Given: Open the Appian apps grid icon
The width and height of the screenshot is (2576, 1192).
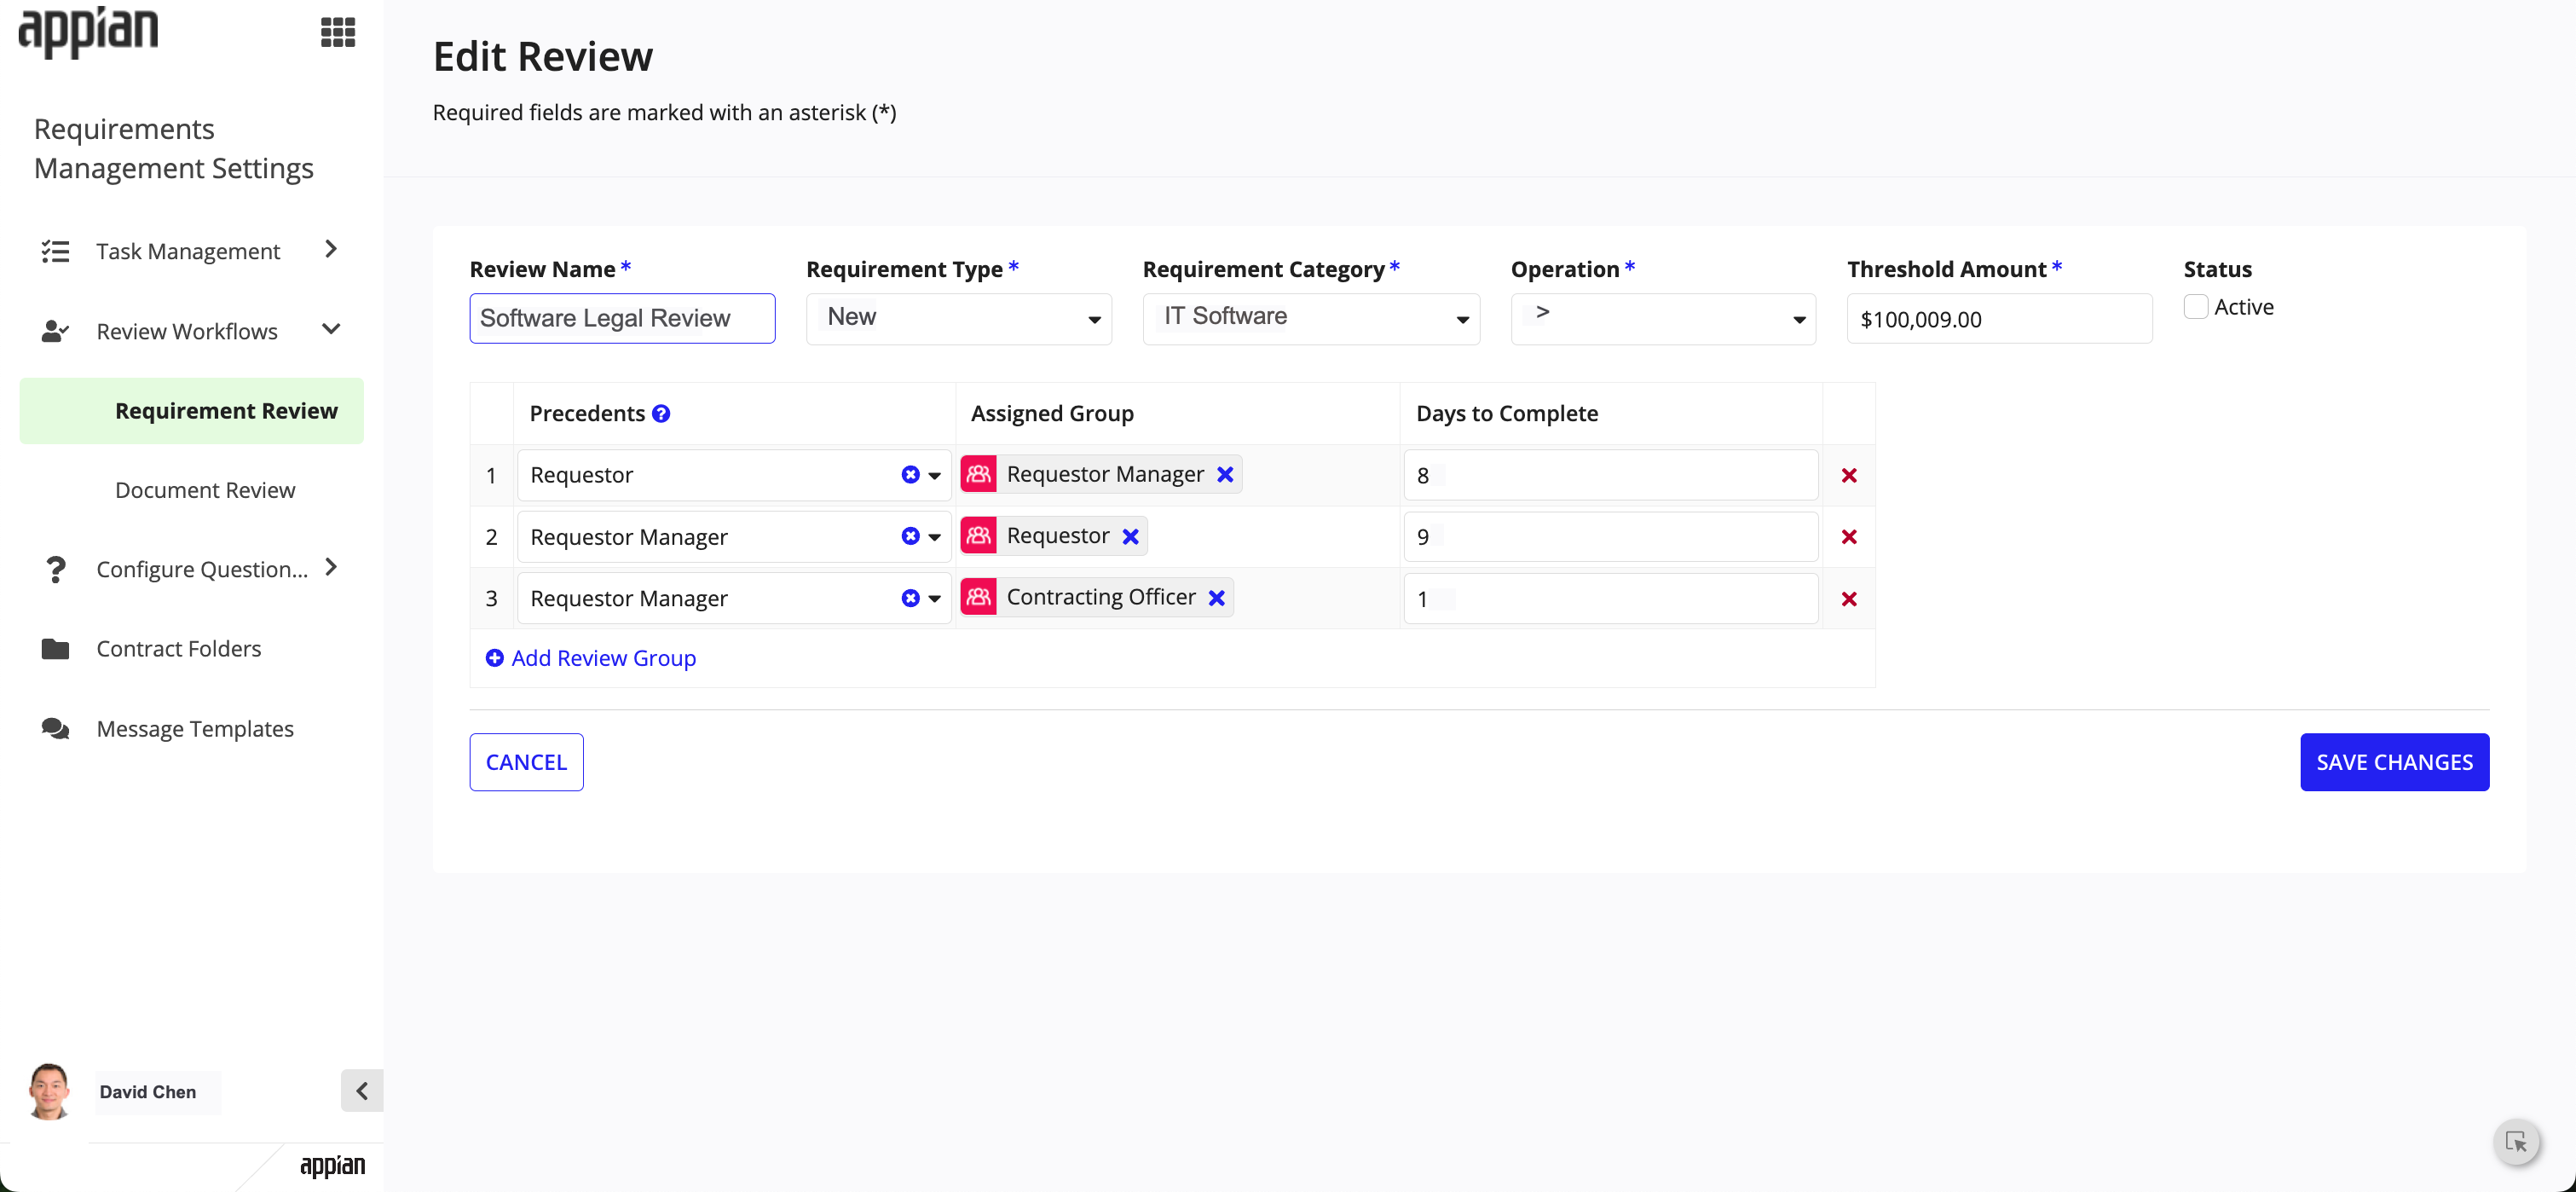Looking at the screenshot, I should 338,32.
